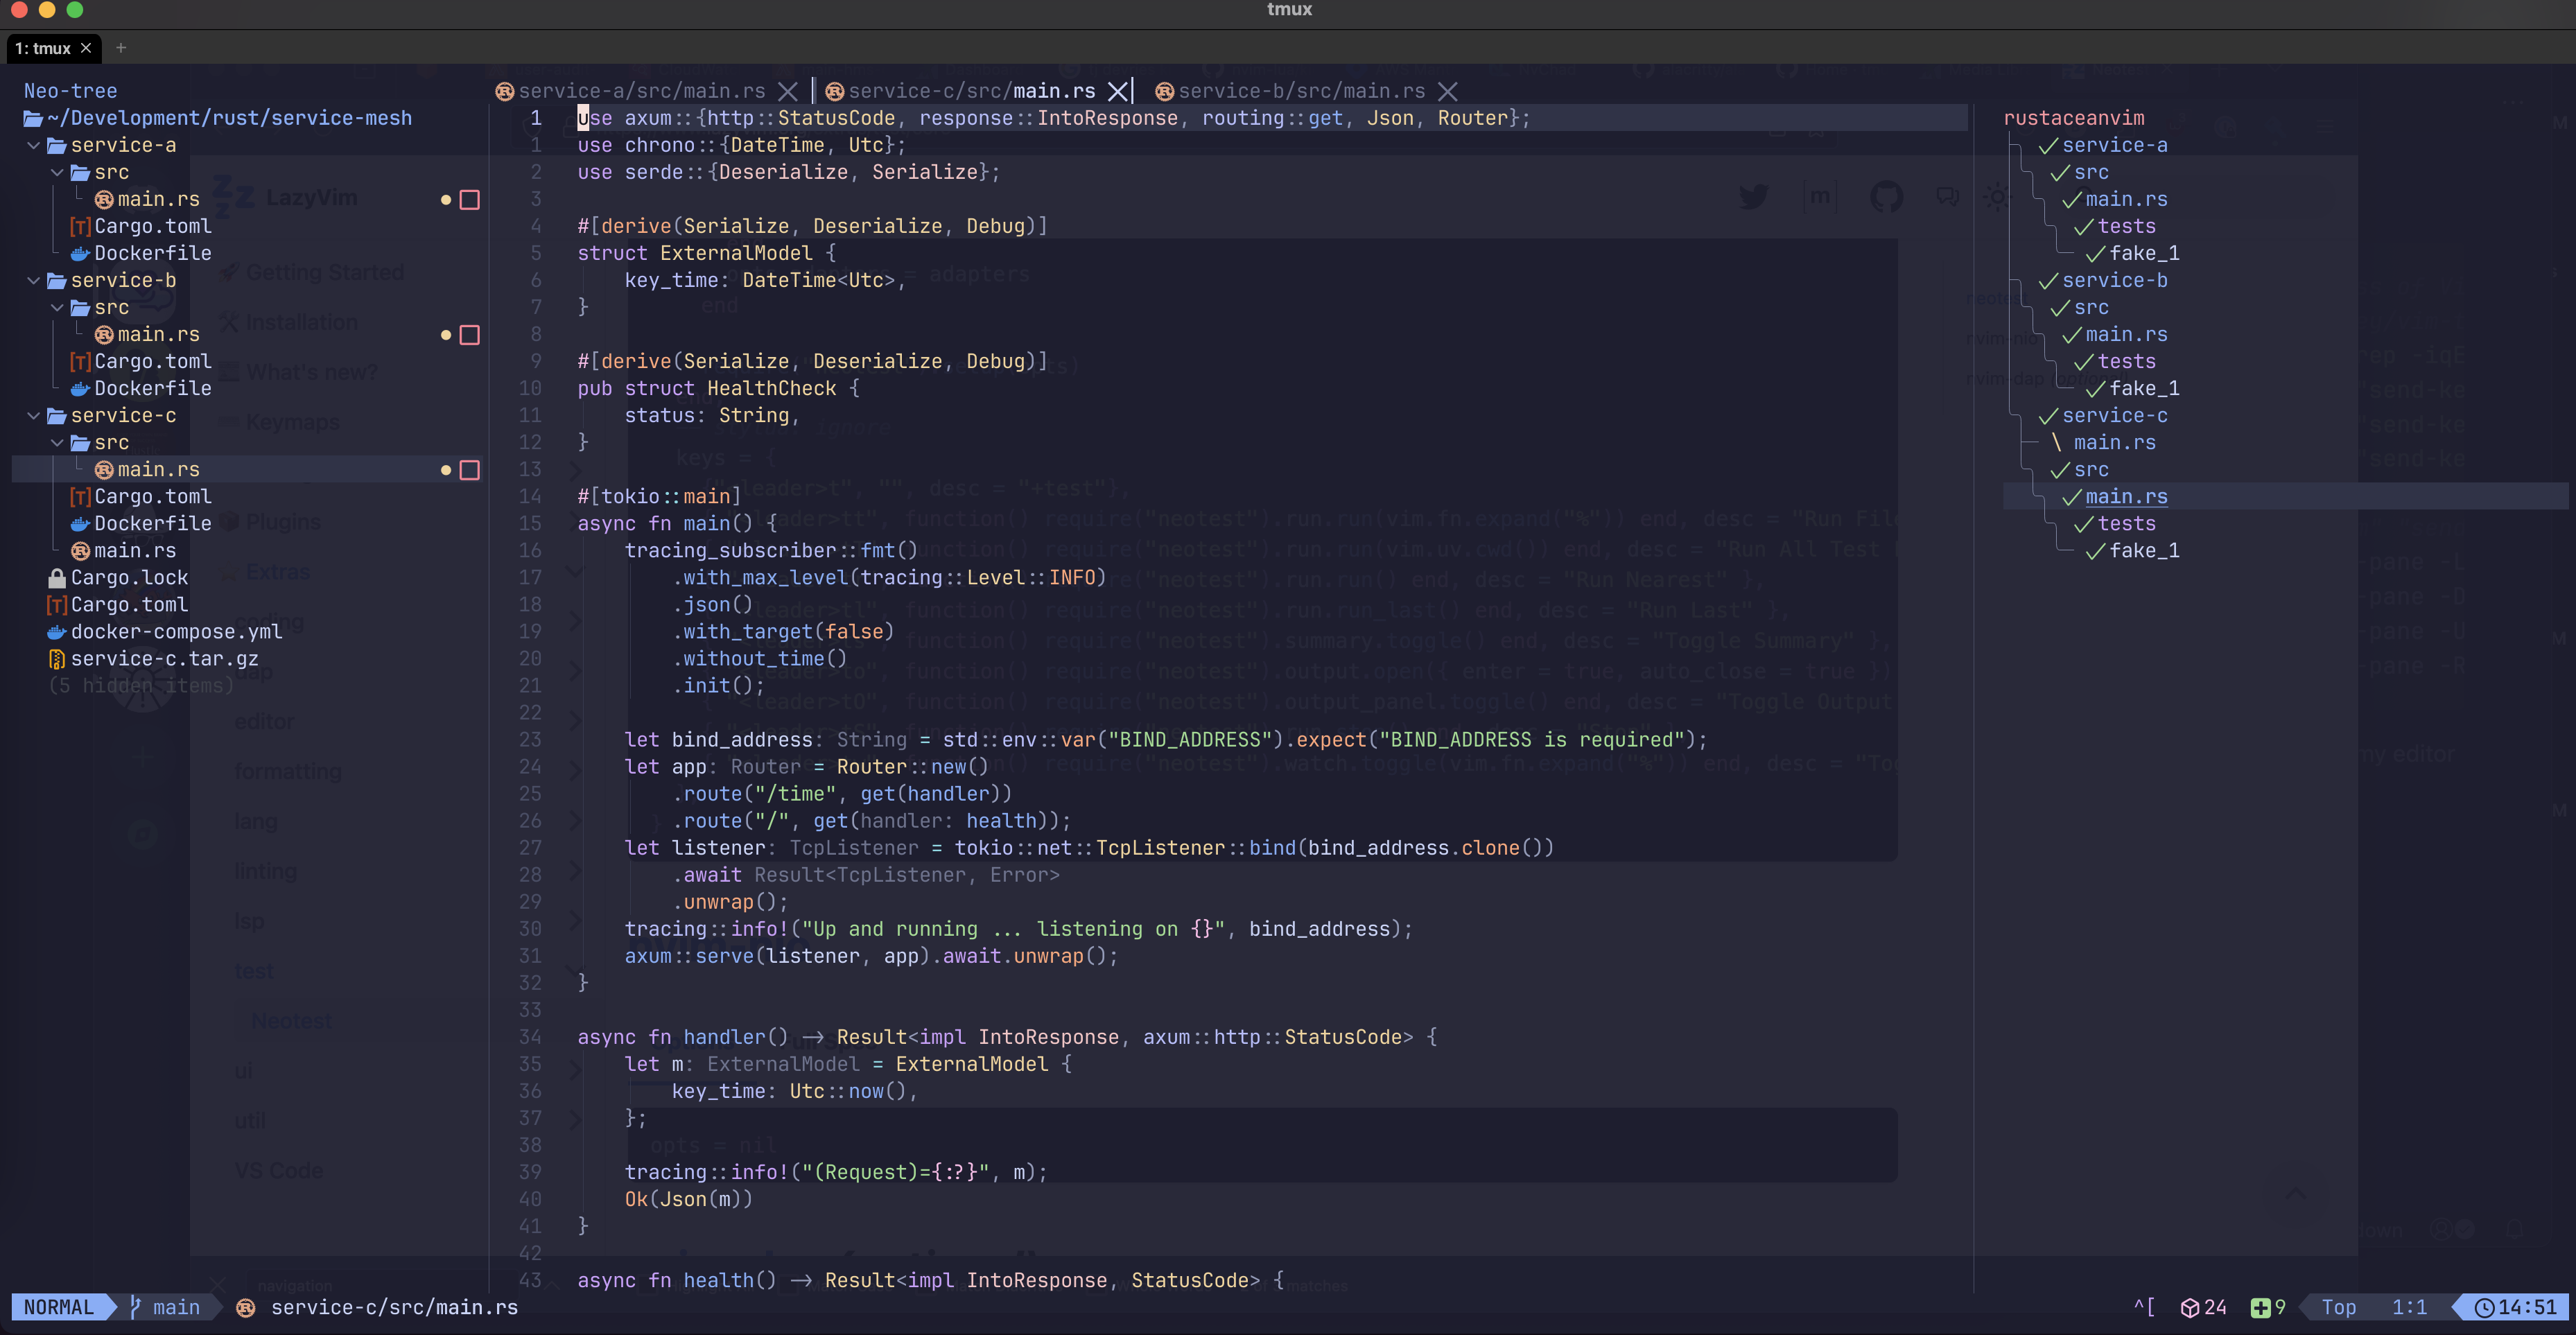Open the service-c.tar.gz archive file
Image resolution: width=2576 pixels, height=1335 pixels.
[164, 658]
